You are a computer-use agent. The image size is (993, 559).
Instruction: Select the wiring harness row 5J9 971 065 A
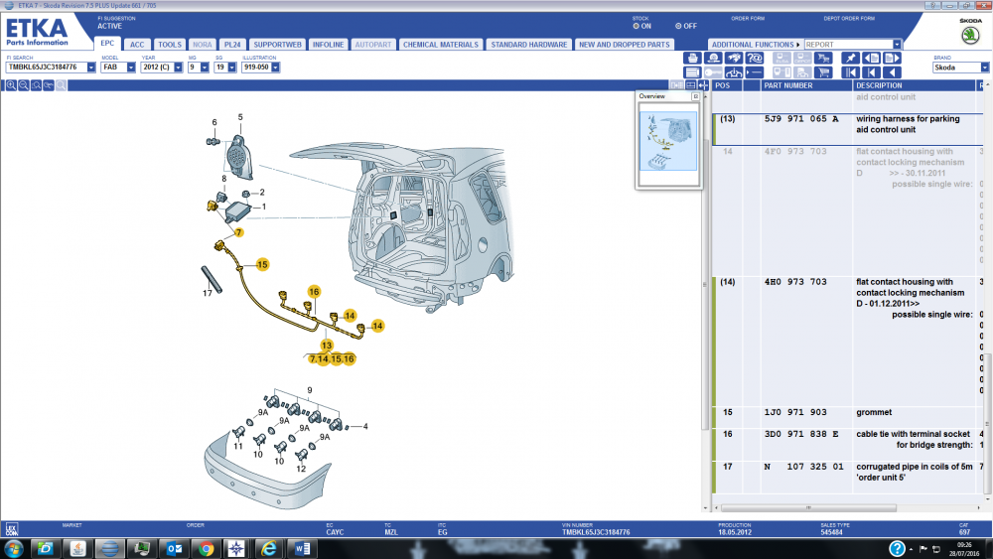[847, 129]
